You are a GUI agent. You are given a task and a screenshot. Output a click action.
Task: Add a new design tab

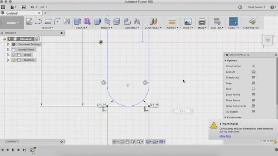(x=45, y=13)
